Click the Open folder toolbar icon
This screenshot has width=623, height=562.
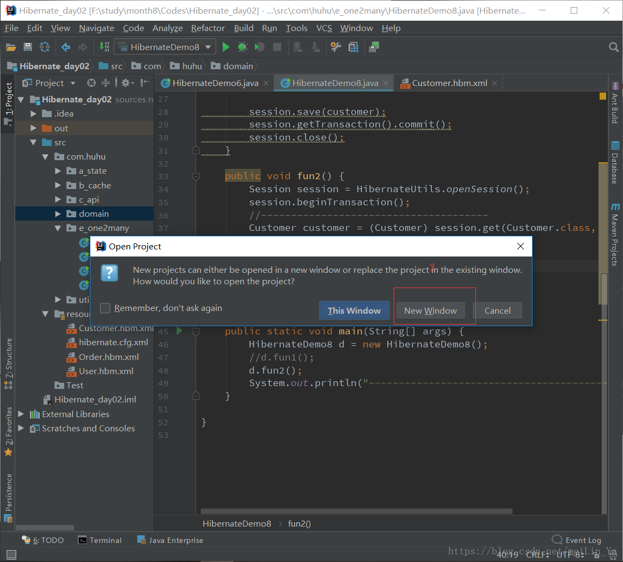tap(11, 47)
